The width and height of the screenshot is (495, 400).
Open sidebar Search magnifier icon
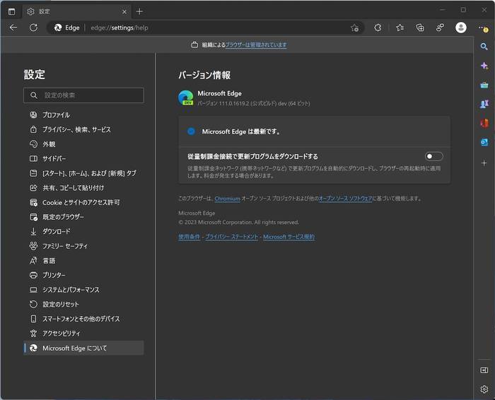[x=484, y=47]
